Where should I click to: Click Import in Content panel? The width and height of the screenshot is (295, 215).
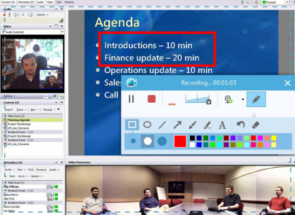tap(9, 110)
